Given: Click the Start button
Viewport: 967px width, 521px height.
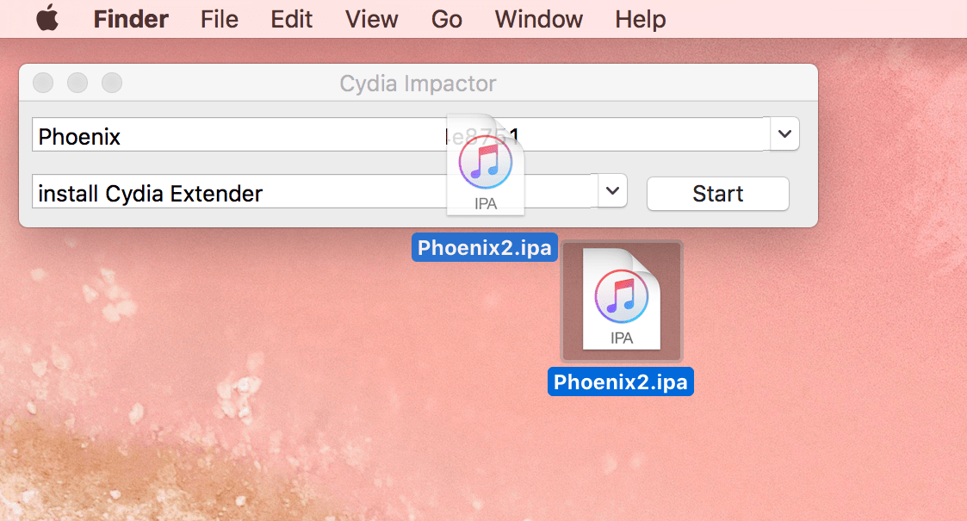Looking at the screenshot, I should tap(718, 194).
